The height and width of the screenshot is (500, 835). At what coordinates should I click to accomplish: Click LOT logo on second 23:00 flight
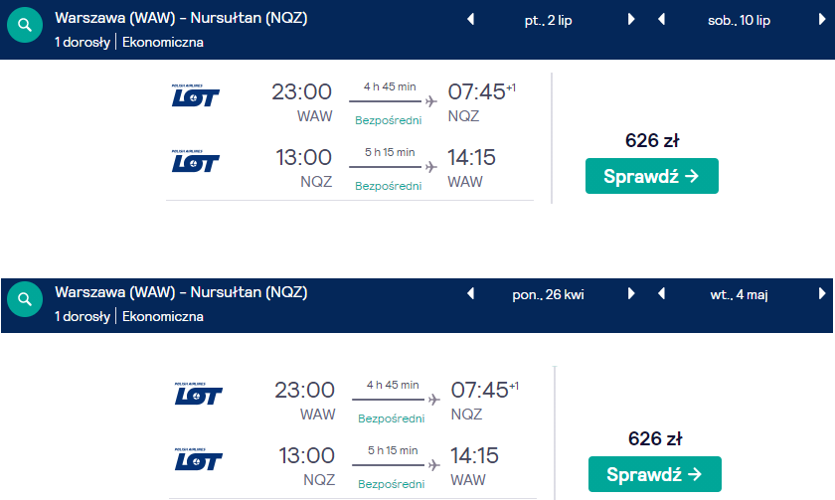(199, 394)
